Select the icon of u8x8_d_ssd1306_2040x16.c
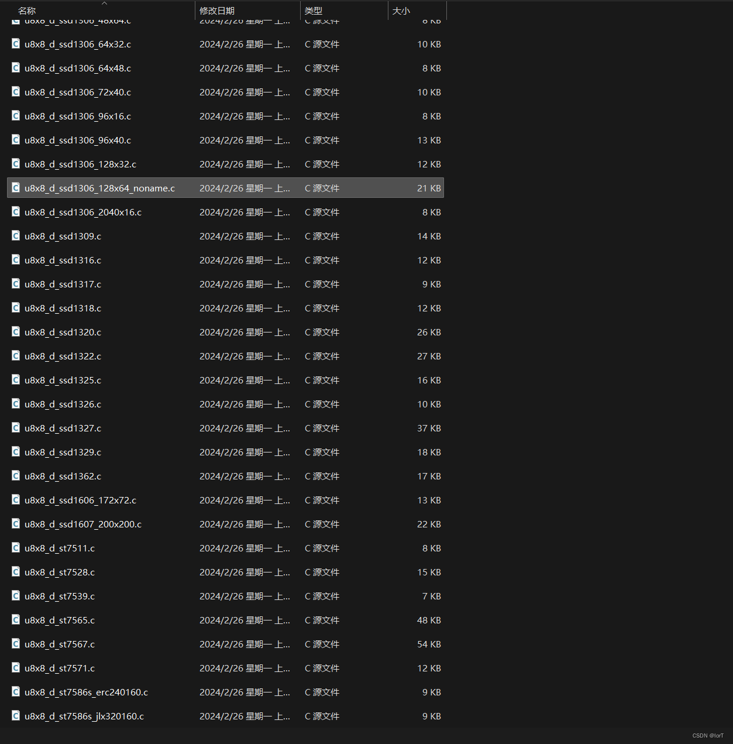 coord(16,212)
